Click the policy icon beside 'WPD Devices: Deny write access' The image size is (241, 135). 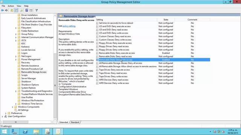(x=97, y=83)
